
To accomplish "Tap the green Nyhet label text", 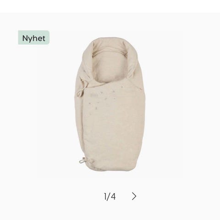I will point(34,38).
